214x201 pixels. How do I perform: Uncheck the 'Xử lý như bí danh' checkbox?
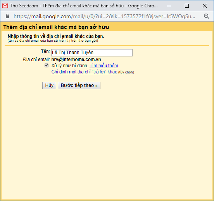[x=47, y=65]
